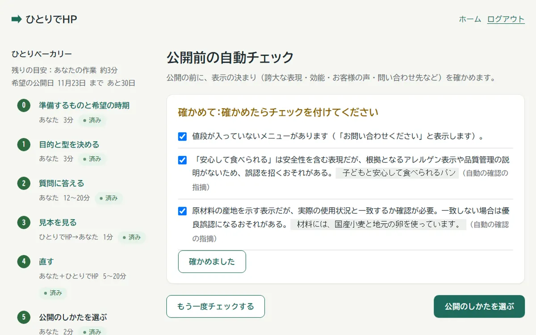Click ひとりでHP brand name text

[51, 19]
